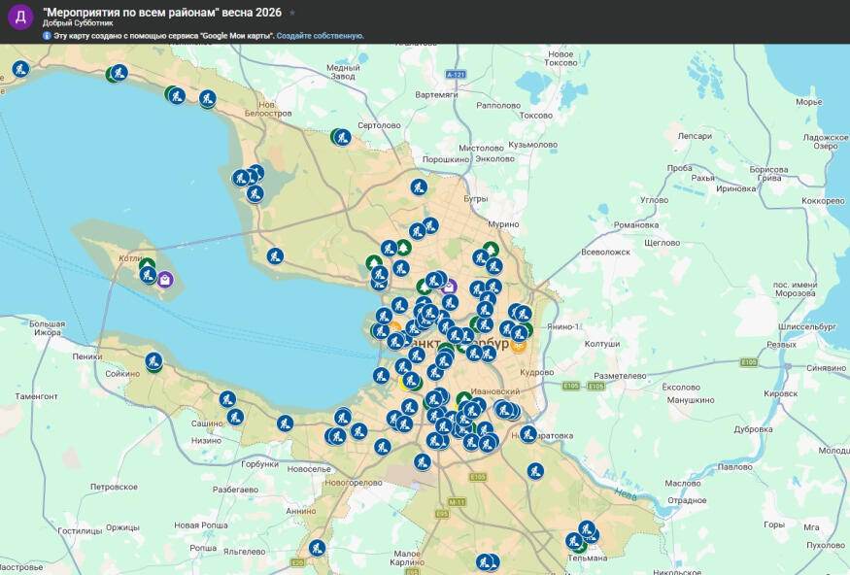Open the lone blue marker in the bay north of Kotlin dam

coord(276,256)
